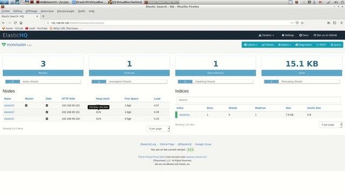Expand the Nodes dropdown in teal toolbar
This screenshot has height=194, width=345.
(284, 45)
